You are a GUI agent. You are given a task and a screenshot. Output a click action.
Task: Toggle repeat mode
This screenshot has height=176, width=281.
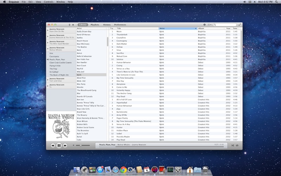237,145
